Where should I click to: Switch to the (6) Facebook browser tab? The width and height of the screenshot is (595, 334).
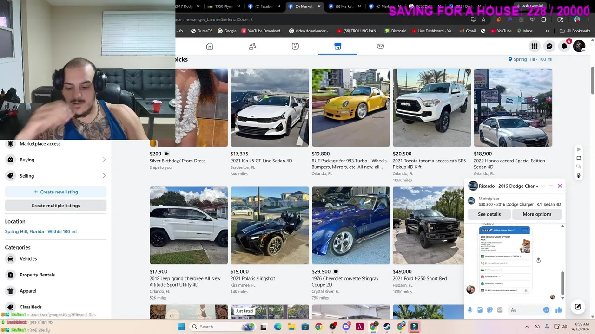263,6
